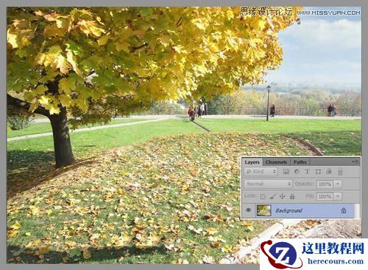368x270 pixels.
Task: Open the Layers panel flyout menu
Action: [355, 161]
